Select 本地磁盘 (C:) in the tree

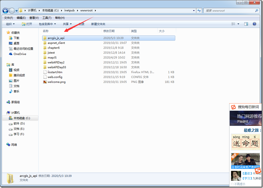(21, 118)
